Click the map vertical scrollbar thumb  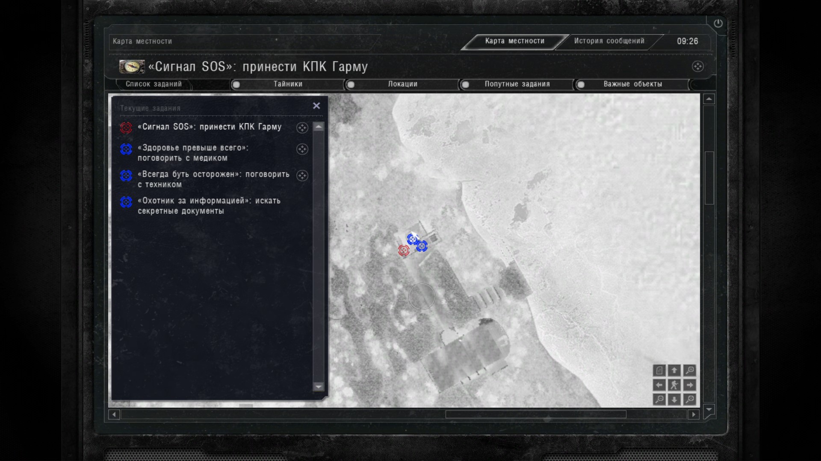click(709, 178)
